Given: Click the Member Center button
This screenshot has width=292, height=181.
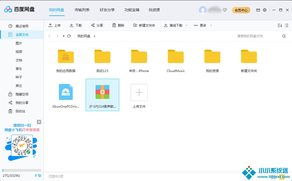Looking at the screenshot, I should point(241,10).
